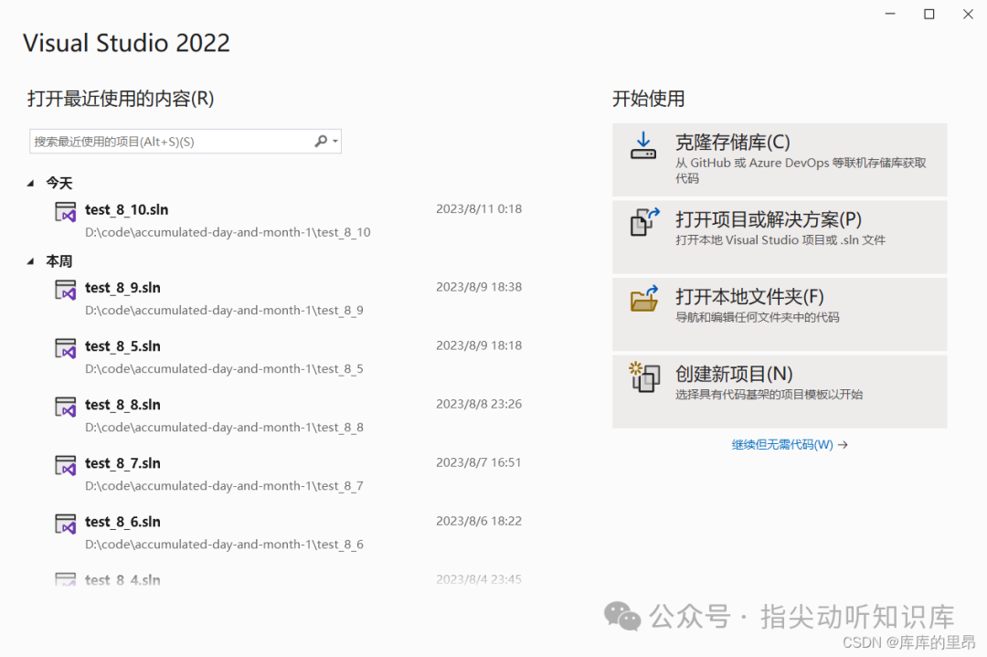Collapse the 本周 group

(30, 261)
